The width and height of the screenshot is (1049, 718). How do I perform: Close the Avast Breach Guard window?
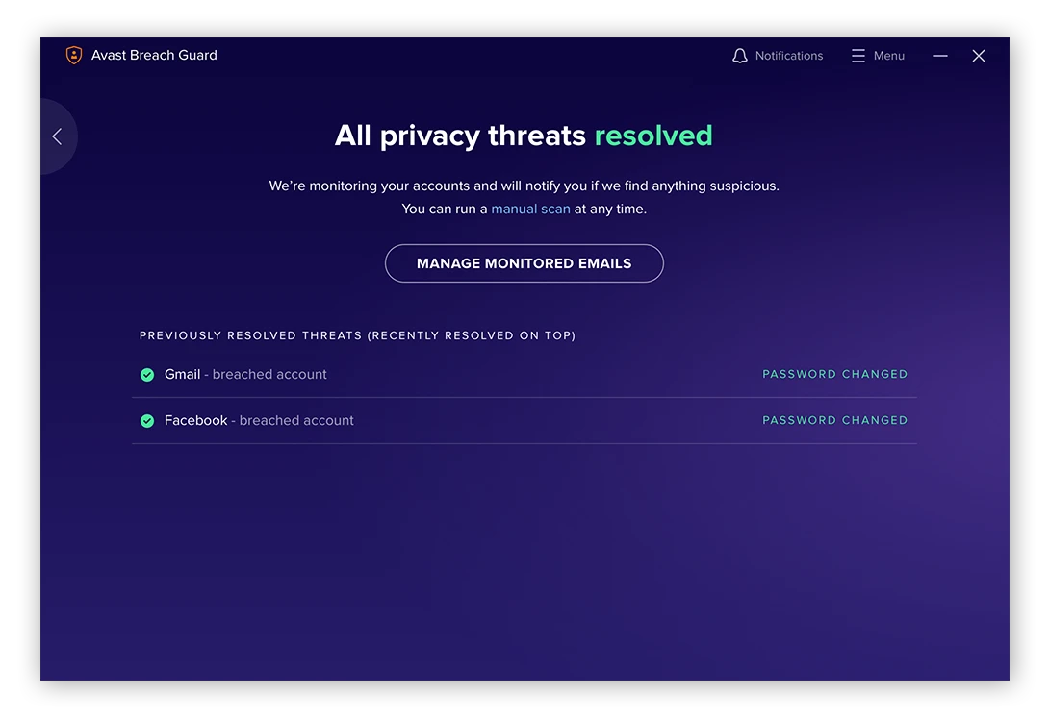[x=979, y=56]
